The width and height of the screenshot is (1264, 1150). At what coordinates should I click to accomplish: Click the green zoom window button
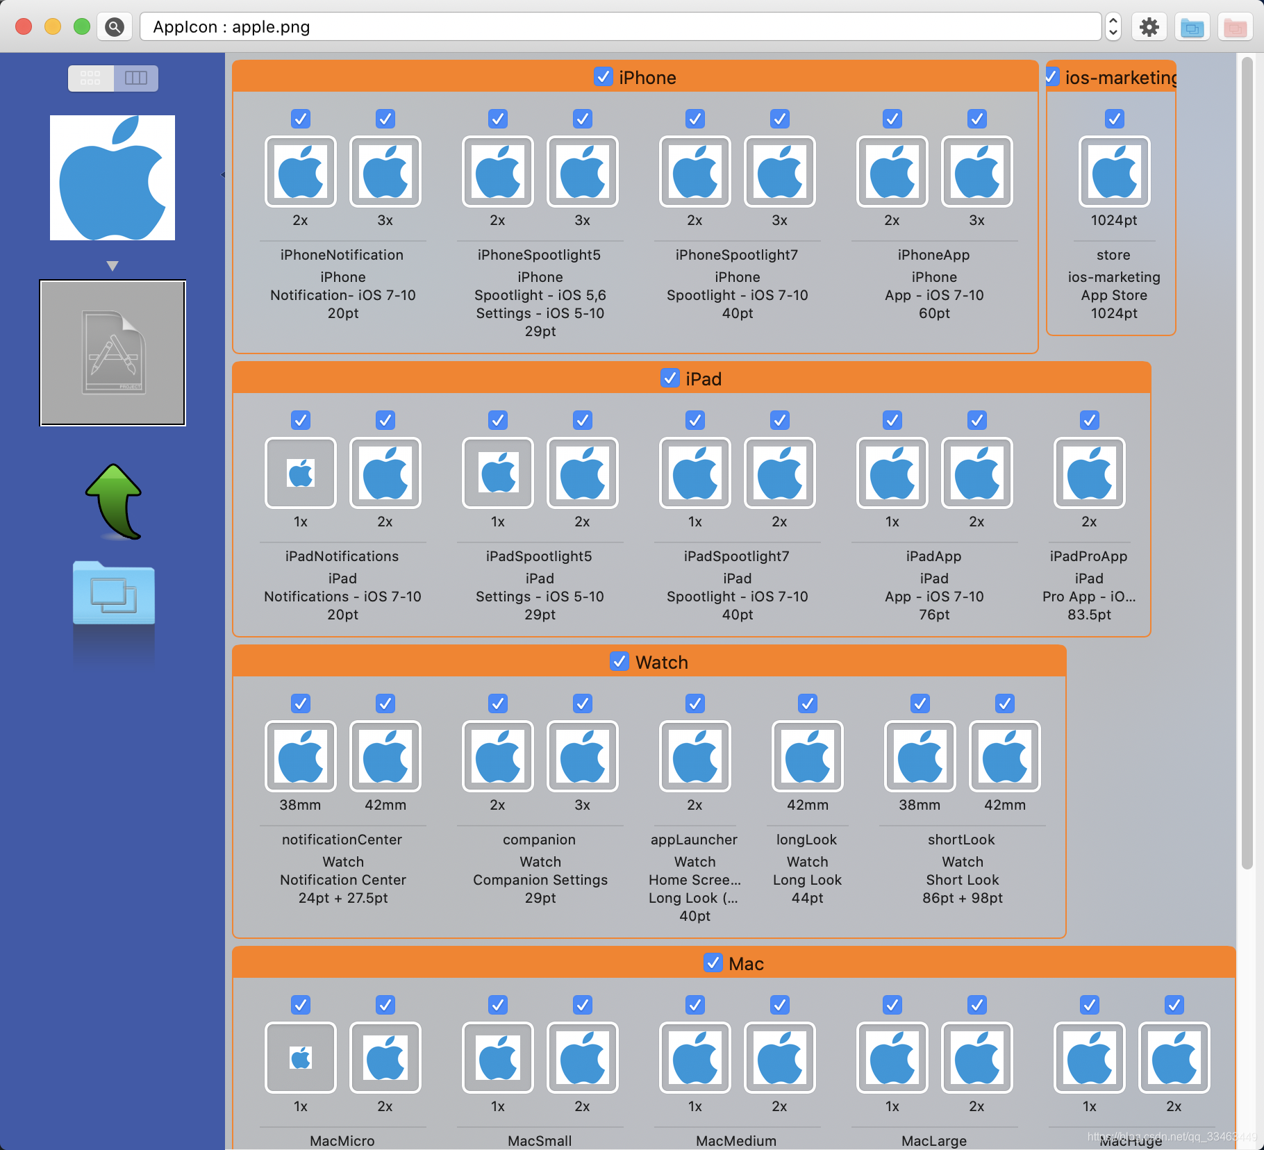[x=82, y=27]
